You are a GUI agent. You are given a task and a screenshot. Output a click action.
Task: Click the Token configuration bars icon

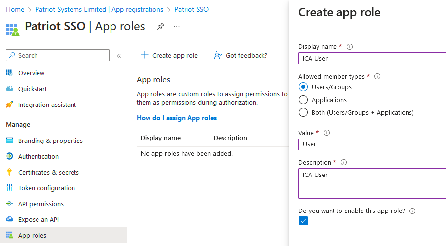click(x=9, y=188)
